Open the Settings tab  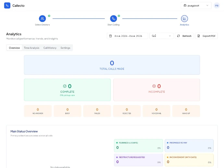[65, 48]
